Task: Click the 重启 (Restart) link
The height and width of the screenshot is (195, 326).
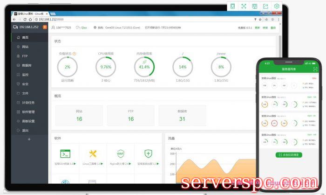Action: [273, 28]
